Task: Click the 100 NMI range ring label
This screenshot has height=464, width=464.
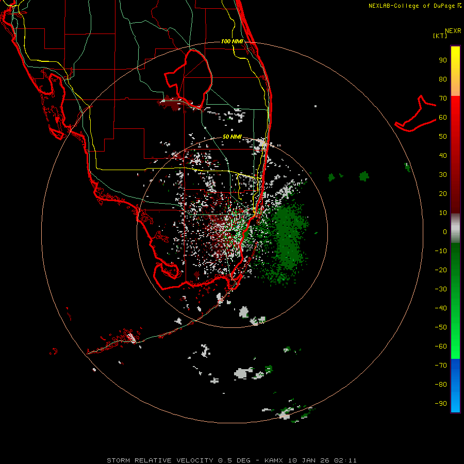Action: click(x=232, y=41)
